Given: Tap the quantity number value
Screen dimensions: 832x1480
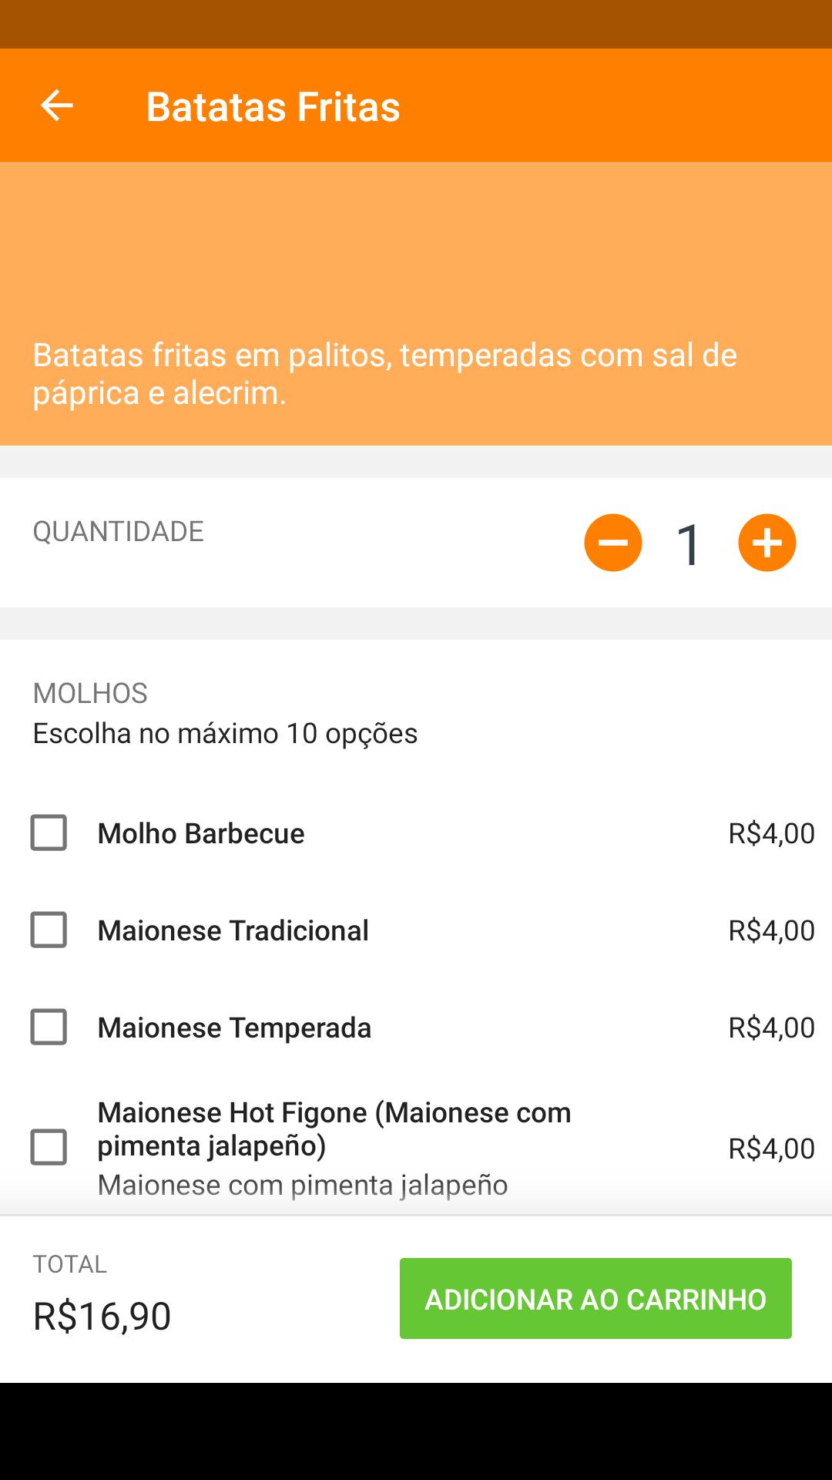Looking at the screenshot, I should point(689,544).
